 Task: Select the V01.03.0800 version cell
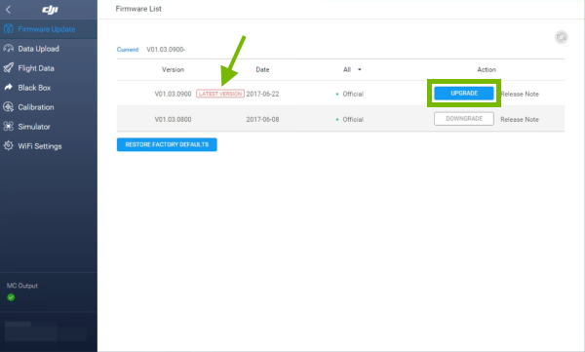(174, 120)
